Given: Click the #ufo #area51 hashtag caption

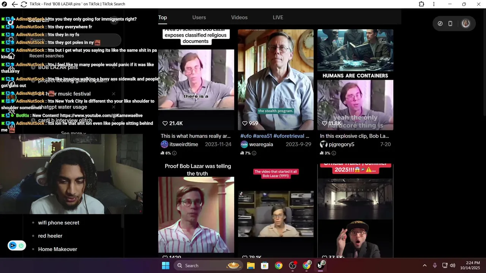Looking at the screenshot, I should pos(275,136).
